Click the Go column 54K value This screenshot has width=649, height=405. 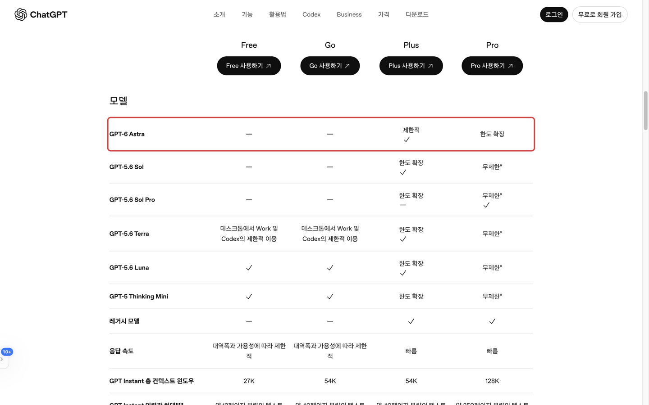tap(330, 381)
